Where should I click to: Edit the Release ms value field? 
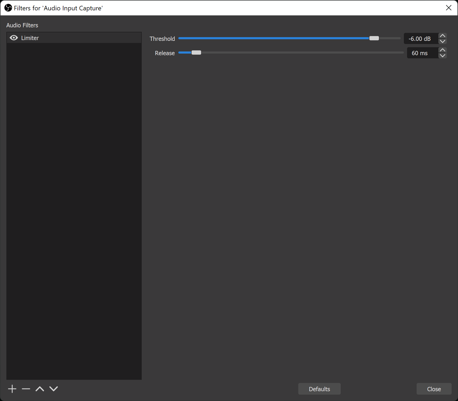pyautogui.click(x=420, y=53)
